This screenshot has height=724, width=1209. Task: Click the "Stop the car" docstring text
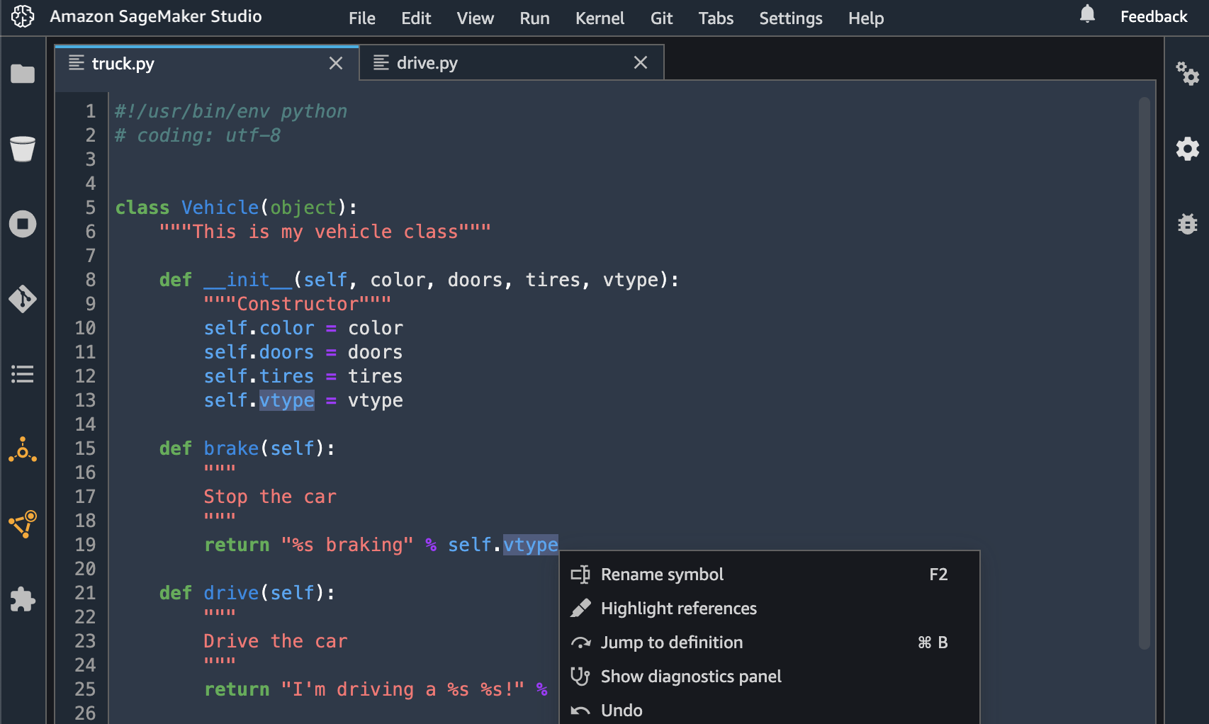coord(270,497)
